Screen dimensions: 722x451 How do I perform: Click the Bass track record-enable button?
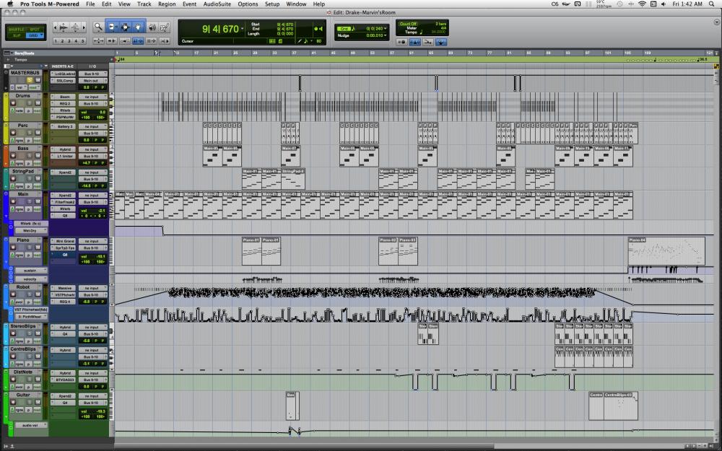tap(14, 157)
